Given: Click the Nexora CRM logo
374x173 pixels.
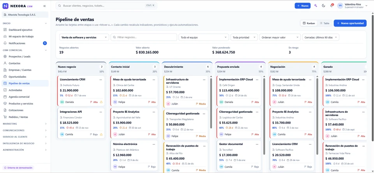Looking at the screenshot, I should [18, 6].
